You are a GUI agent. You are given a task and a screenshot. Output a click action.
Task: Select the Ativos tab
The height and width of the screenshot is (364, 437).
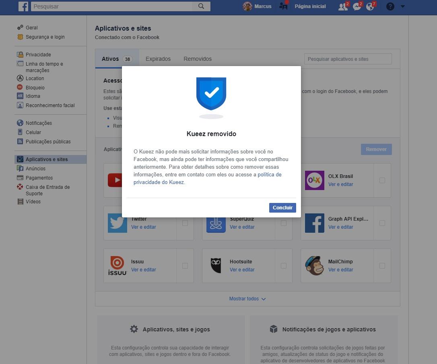pos(117,59)
